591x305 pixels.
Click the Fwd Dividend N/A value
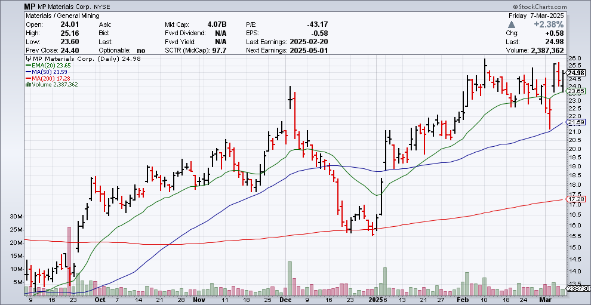[220, 33]
